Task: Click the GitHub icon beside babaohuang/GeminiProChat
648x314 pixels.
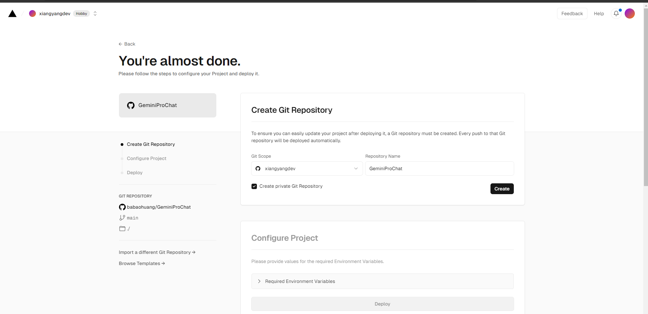Action: 122,207
